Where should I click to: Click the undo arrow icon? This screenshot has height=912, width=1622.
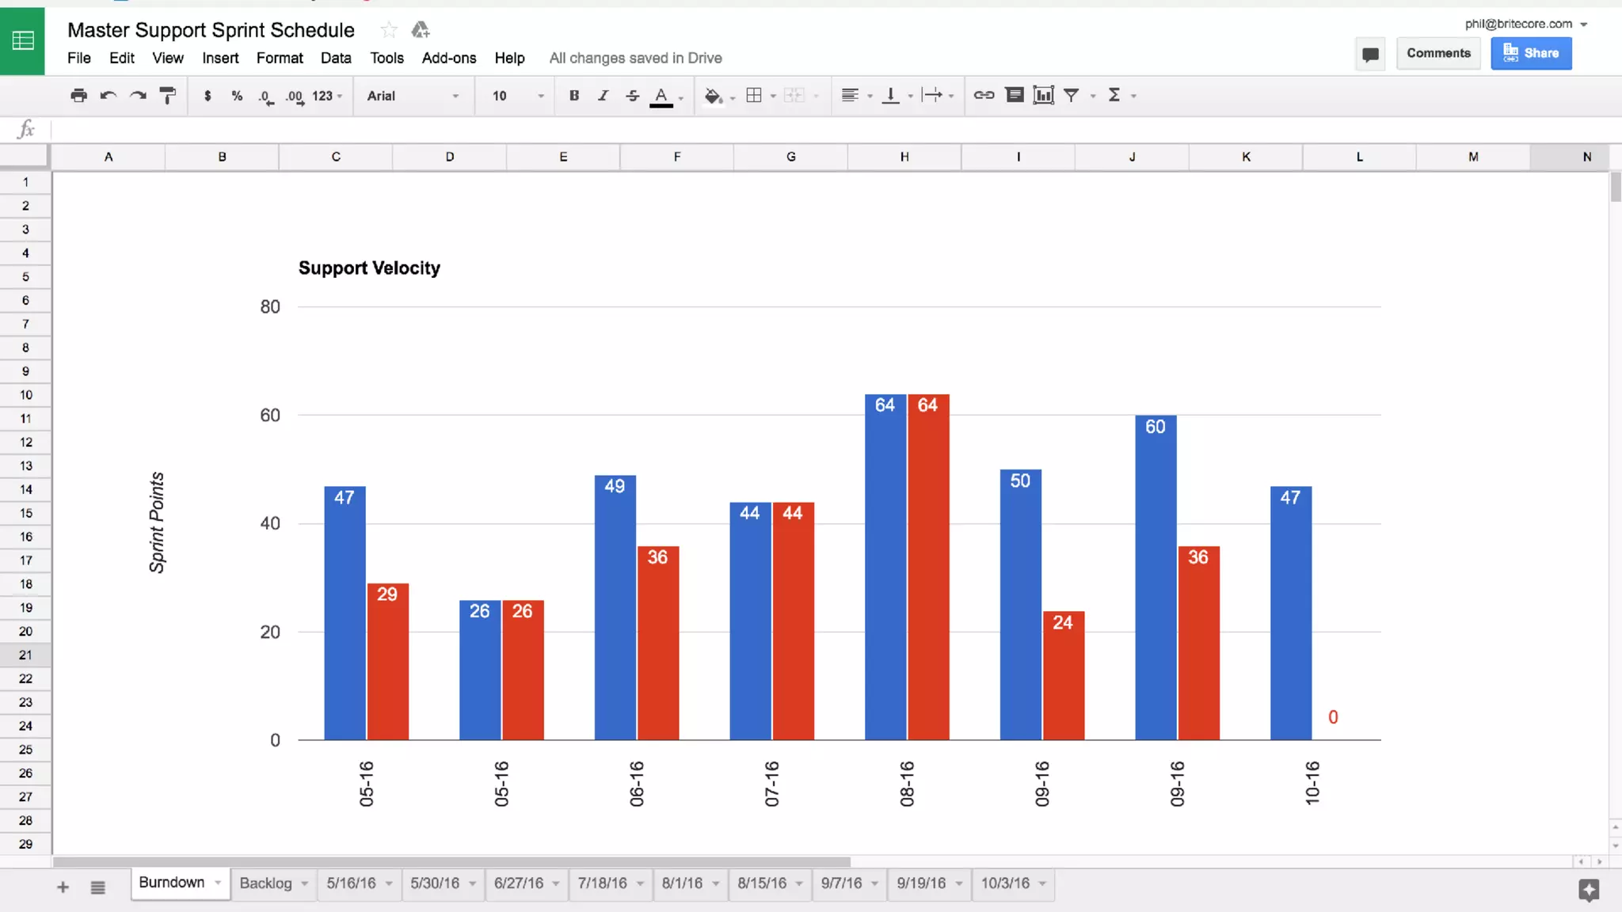click(x=109, y=96)
